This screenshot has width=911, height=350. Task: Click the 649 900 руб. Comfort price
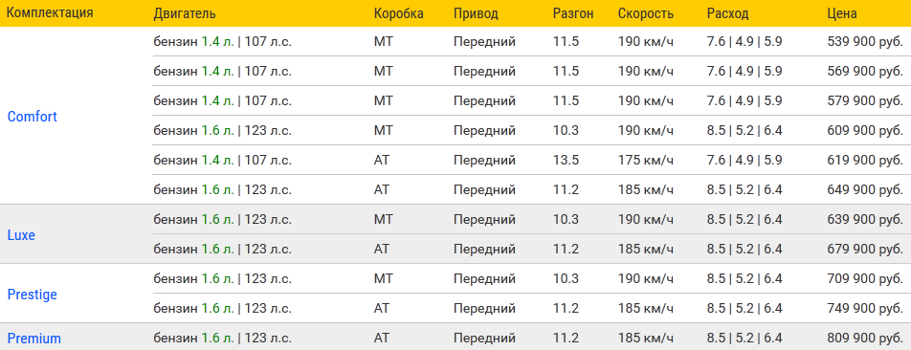click(864, 189)
